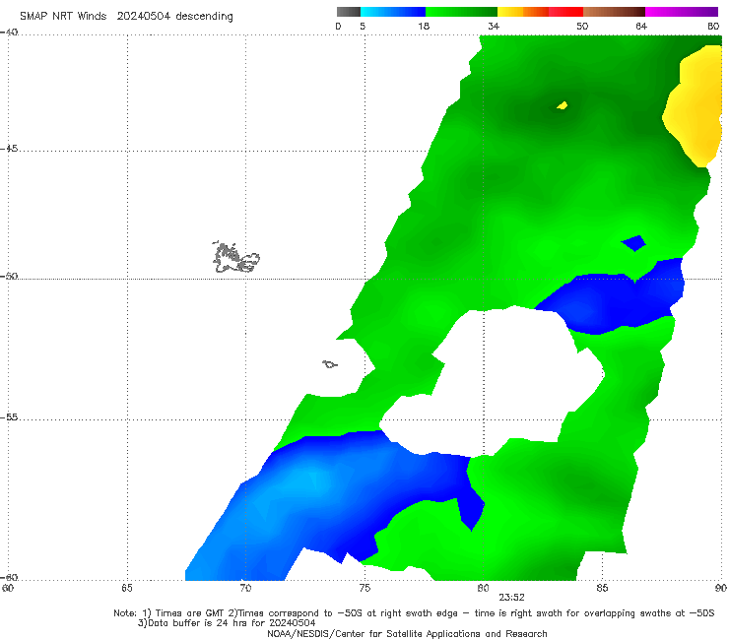Click the longitude axis label "70"
This screenshot has width=729, height=640.
pyautogui.click(x=245, y=588)
